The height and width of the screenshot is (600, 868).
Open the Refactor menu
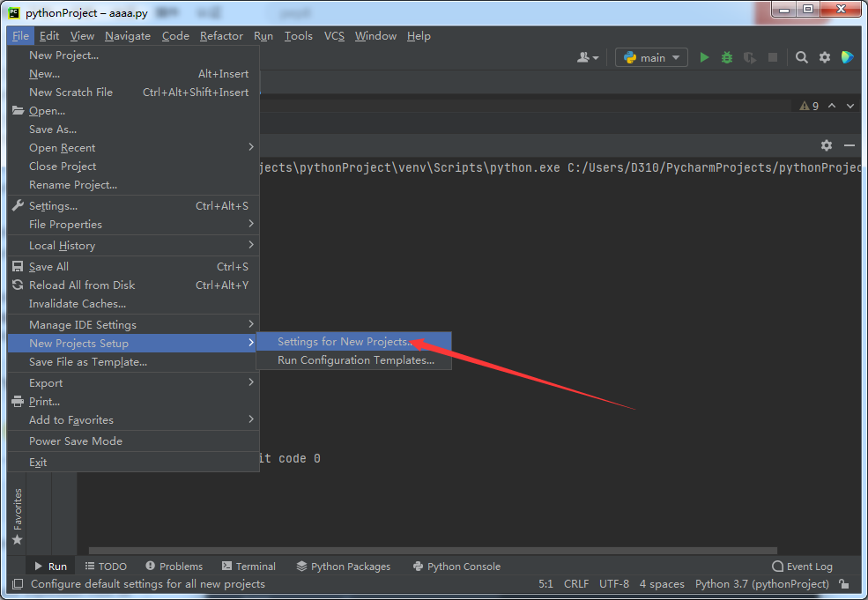tap(221, 36)
